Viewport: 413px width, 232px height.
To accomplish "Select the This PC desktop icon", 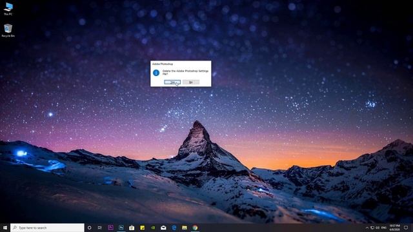I will click(8, 9).
